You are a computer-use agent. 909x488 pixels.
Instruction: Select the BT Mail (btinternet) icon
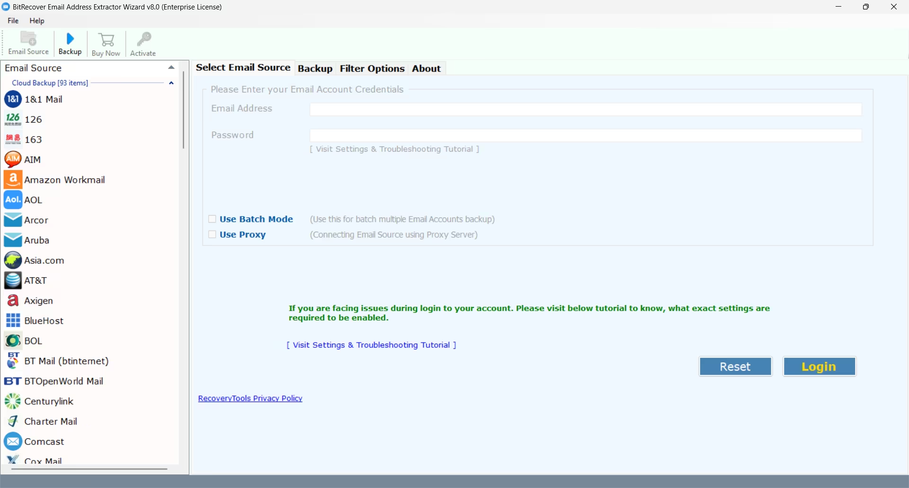point(13,361)
